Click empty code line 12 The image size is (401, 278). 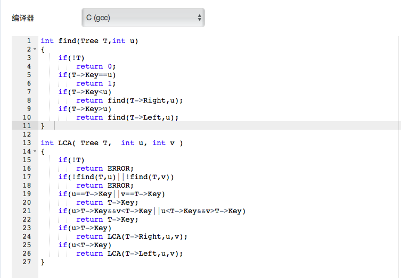[219, 134]
